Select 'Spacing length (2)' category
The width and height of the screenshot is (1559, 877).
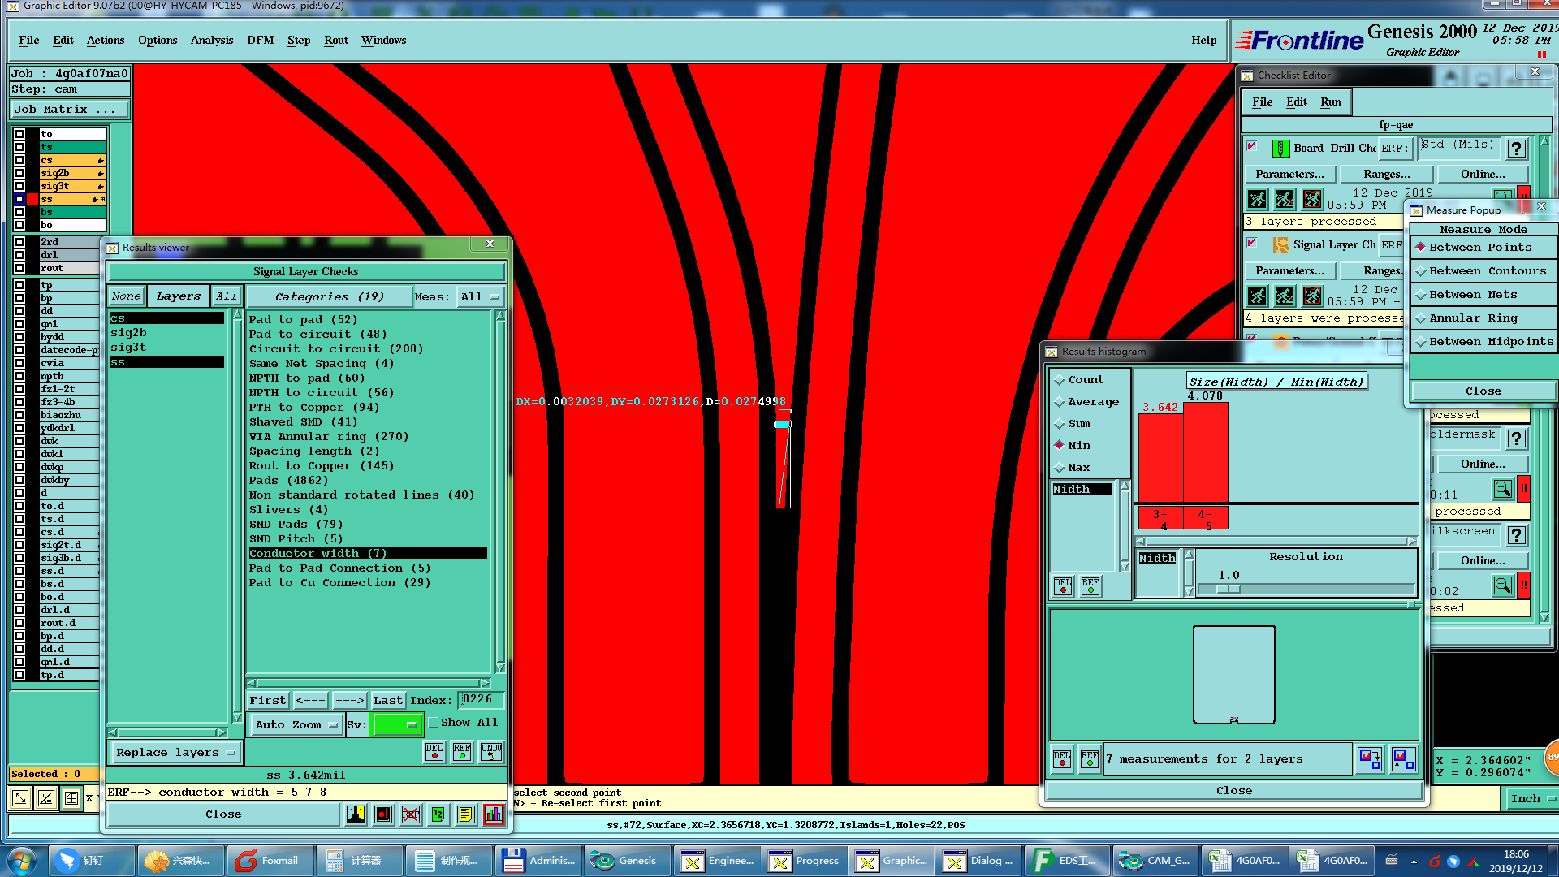[x=313, y=451]
